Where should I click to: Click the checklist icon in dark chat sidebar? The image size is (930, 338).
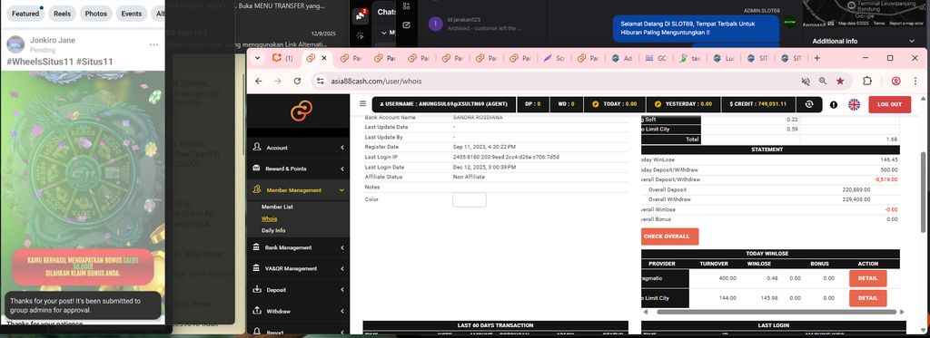pyautogui.click(x=406, y=24)
